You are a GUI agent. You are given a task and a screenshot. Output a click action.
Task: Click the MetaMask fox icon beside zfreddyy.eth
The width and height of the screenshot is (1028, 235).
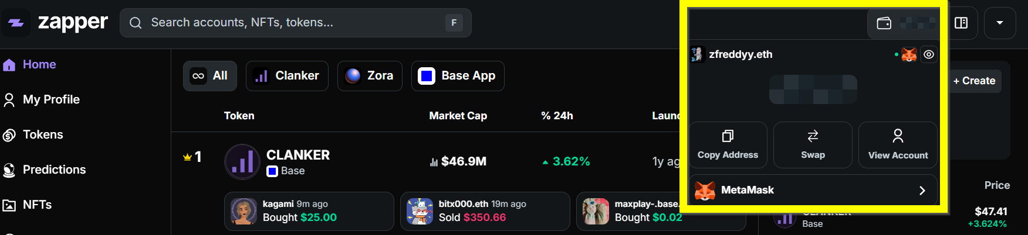909,54
